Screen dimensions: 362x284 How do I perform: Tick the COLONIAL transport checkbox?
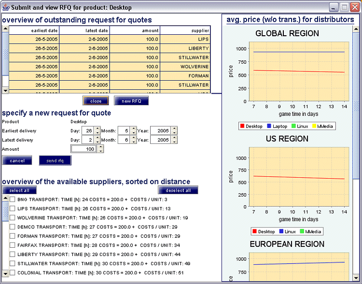click(13, 272)
